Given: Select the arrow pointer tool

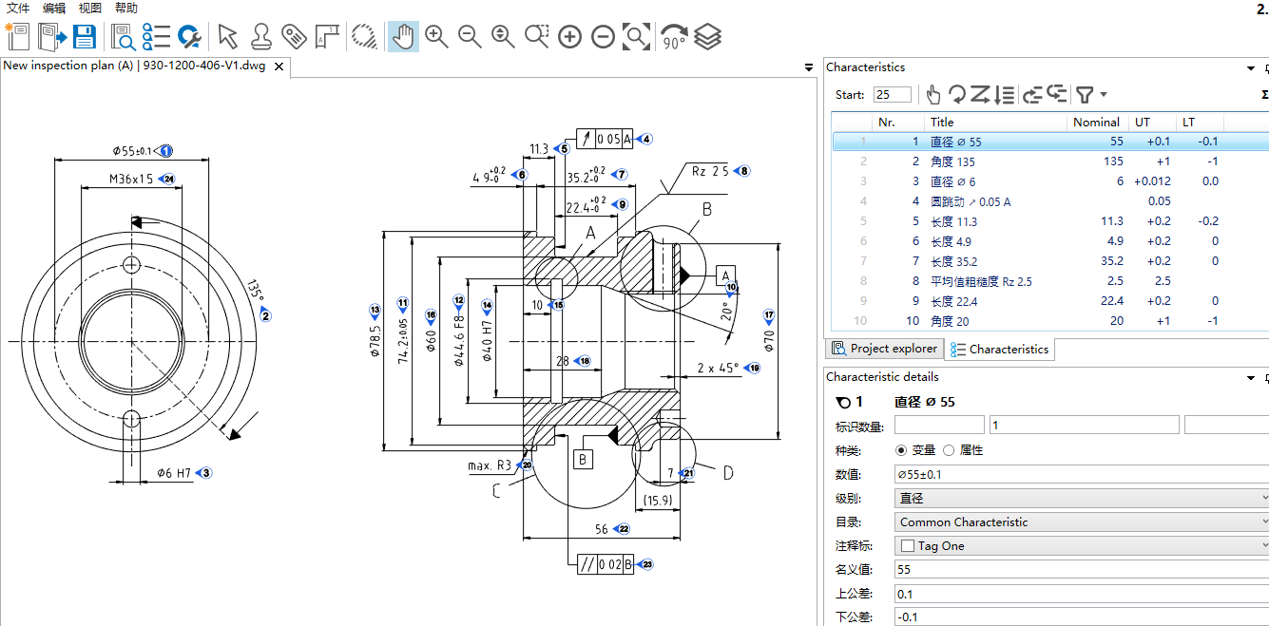Looking at the screenshot, I should pyautogui.click(x=227, y=37).
